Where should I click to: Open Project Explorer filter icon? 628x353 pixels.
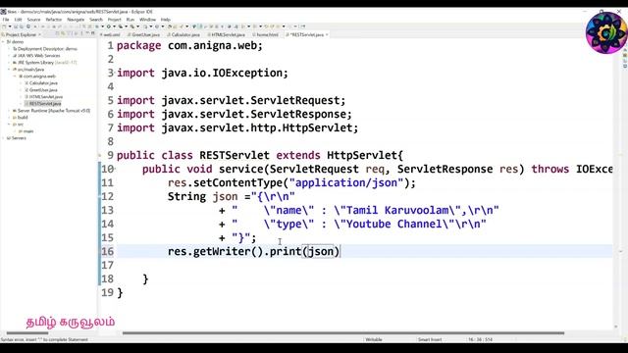pyautogui.click(x=69, y=34)
